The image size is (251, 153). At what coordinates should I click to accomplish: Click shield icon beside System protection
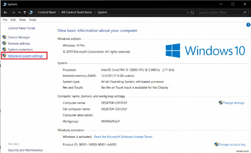tap(4, 49)
